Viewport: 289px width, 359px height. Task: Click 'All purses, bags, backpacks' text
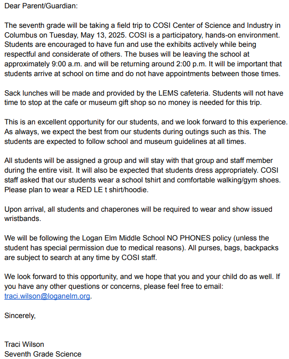[233, 248]
